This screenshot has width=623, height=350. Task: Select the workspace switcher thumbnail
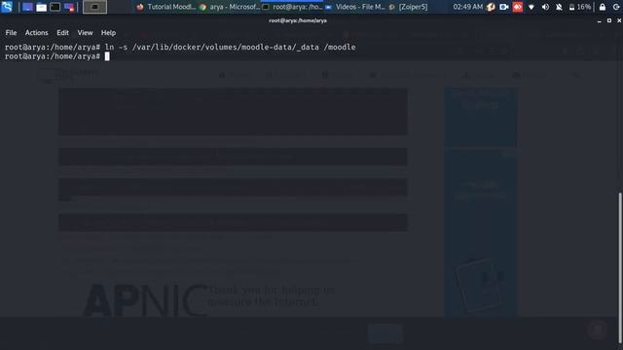coord(94,7)
